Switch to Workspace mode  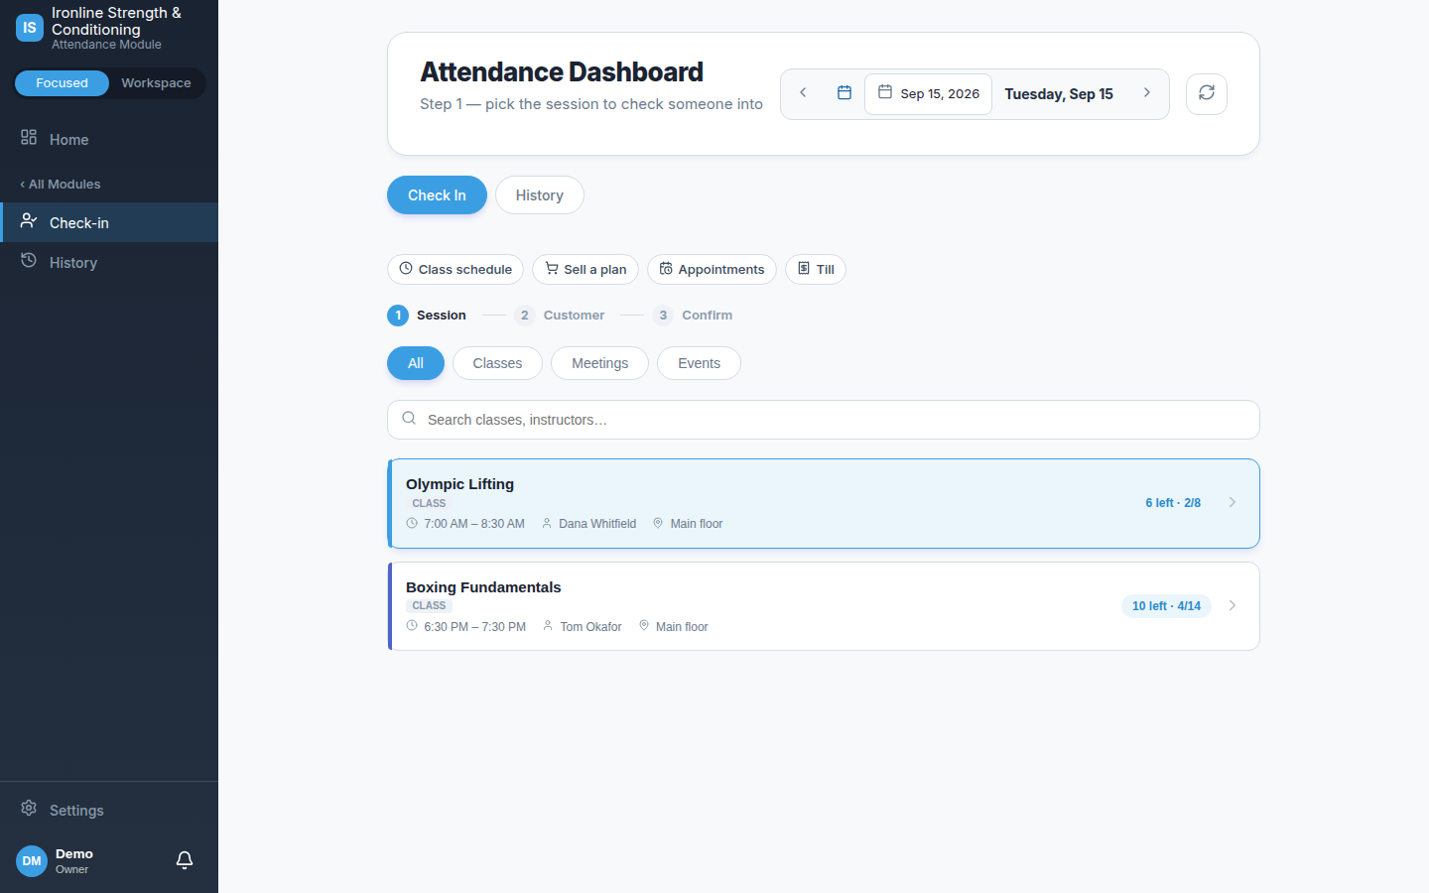pos(156,83)
